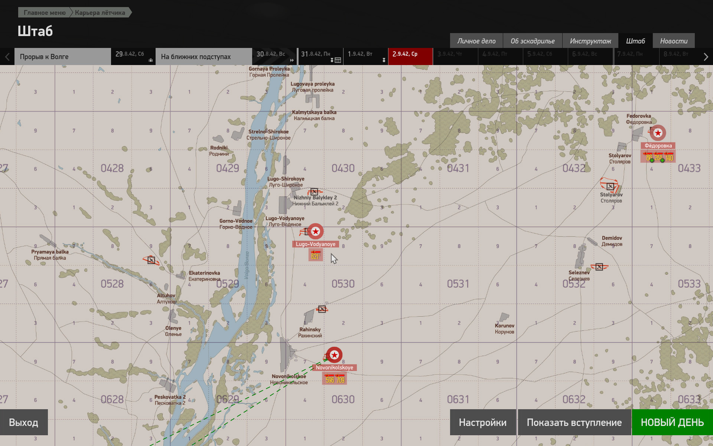Select the Stolyarov inactive airfield icon
This screenshot has width=713, height=446.
pos(610,185)
